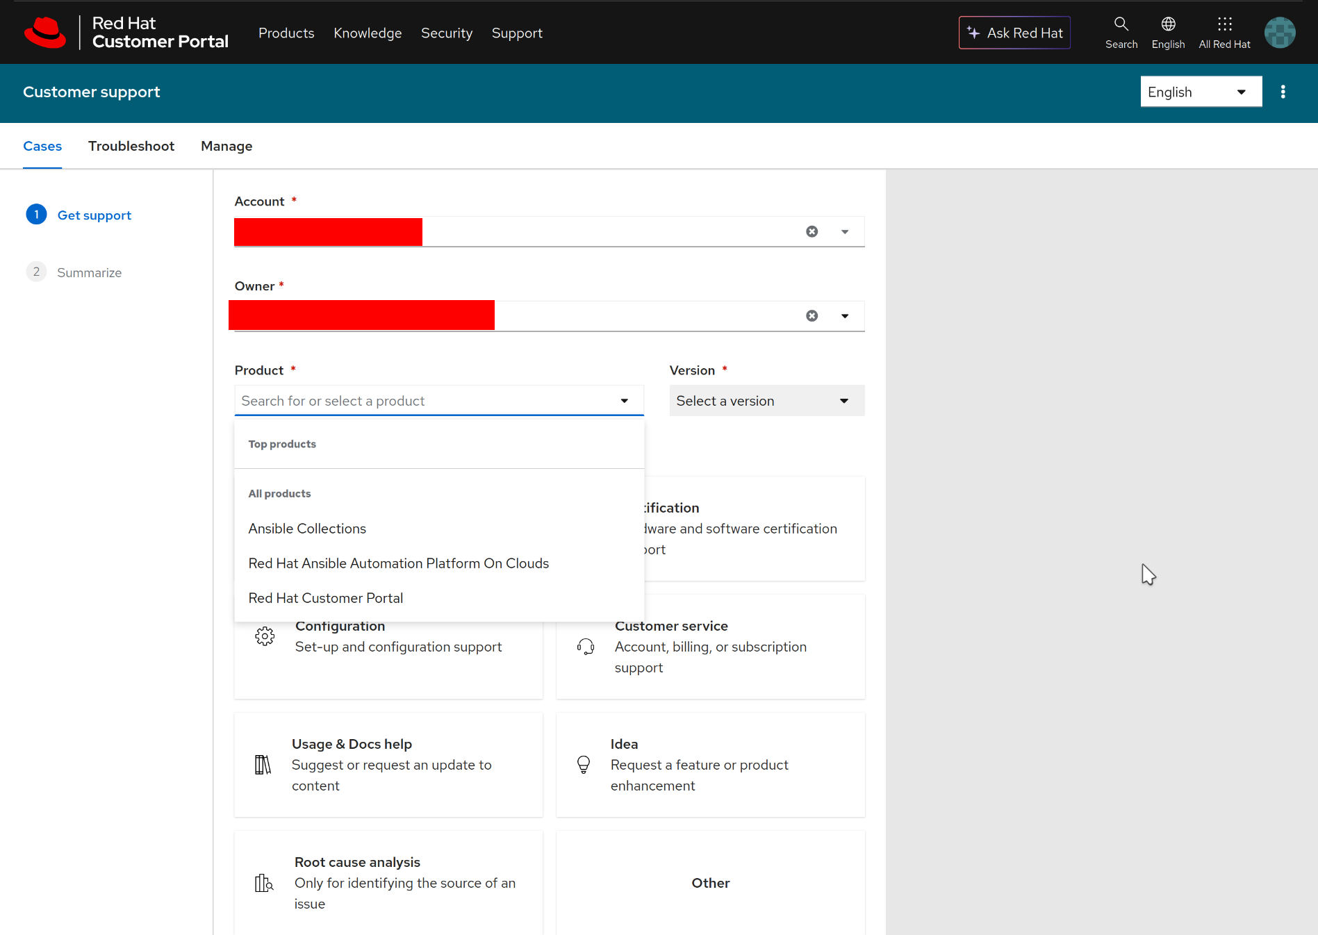
Task: Expand the Account dropdown arrow
Action: tap(845, 231)
